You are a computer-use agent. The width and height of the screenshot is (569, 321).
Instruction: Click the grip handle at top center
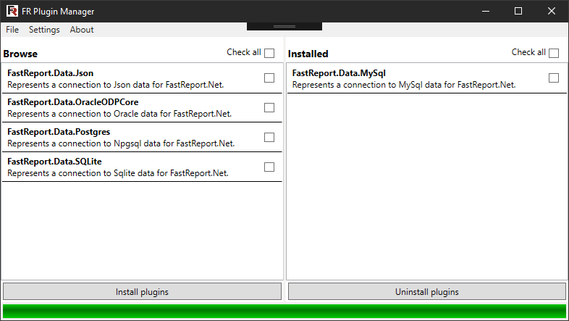[x=284, y=26]
